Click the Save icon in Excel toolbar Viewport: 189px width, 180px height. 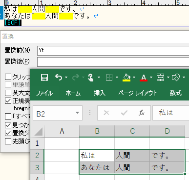point(44,78)
